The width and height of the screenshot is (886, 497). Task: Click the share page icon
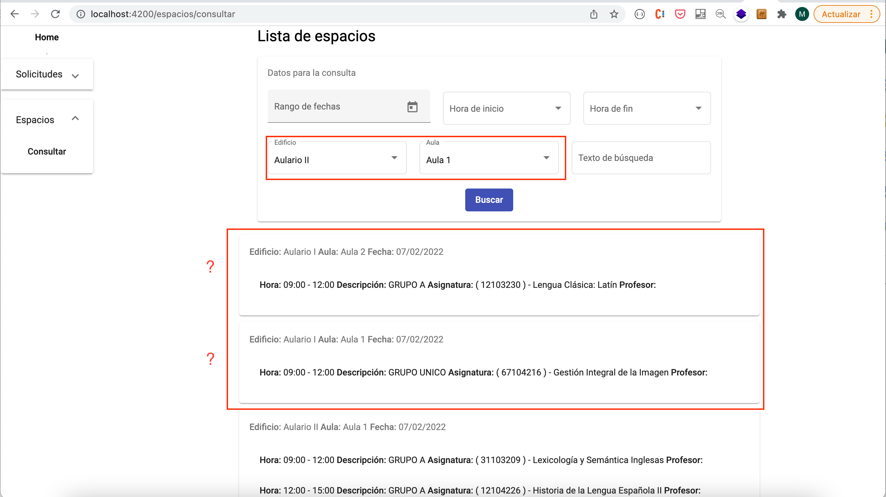(594, 14)
